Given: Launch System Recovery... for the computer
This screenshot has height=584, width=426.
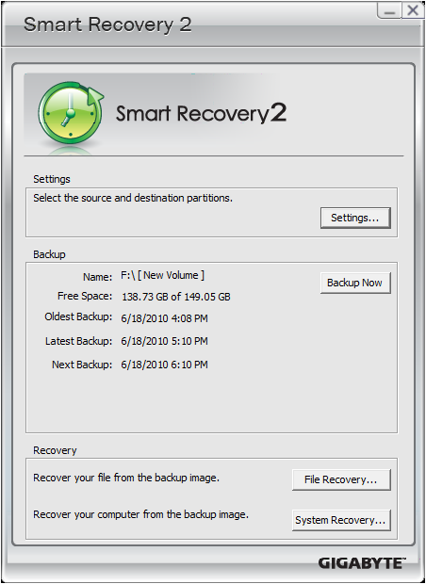Looking at the screenshot, I should [x=341, y=520].
